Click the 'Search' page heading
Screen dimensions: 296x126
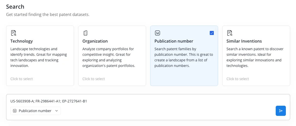pyautogui.click(x=15, y=7)
